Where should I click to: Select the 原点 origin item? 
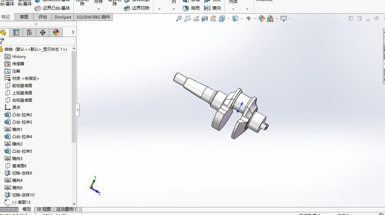click(x=13, y=107)
